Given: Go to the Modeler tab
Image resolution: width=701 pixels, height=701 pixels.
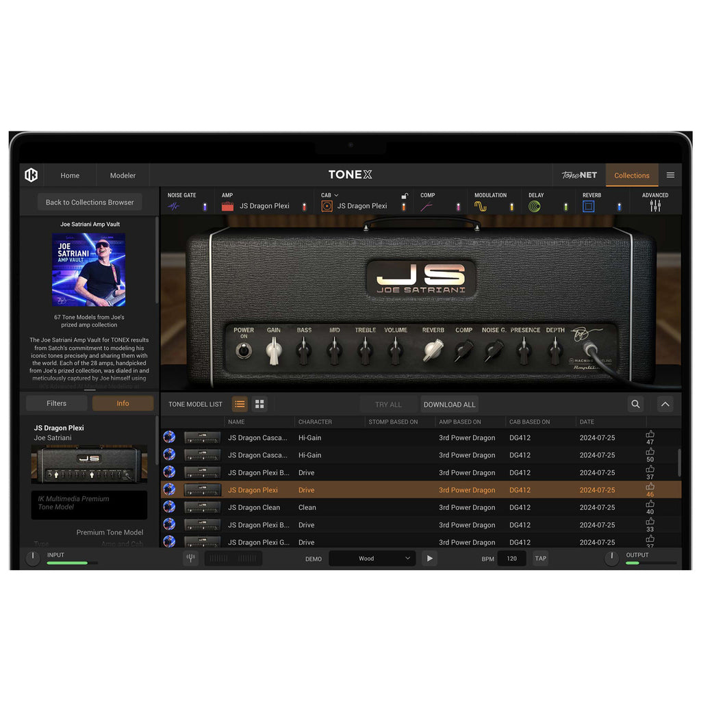Looking at the screenshot, I should [123, 175].
